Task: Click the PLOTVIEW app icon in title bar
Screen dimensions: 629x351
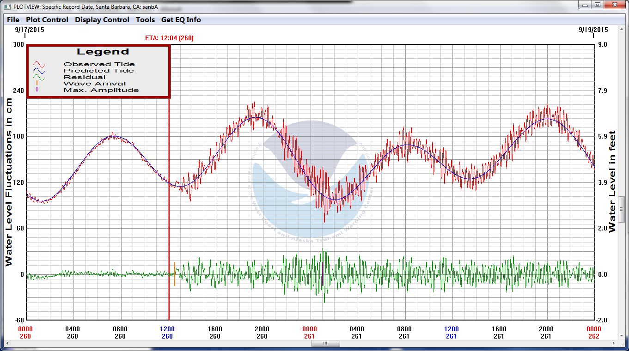Action: pyautogui.click(x=6, y=7)
